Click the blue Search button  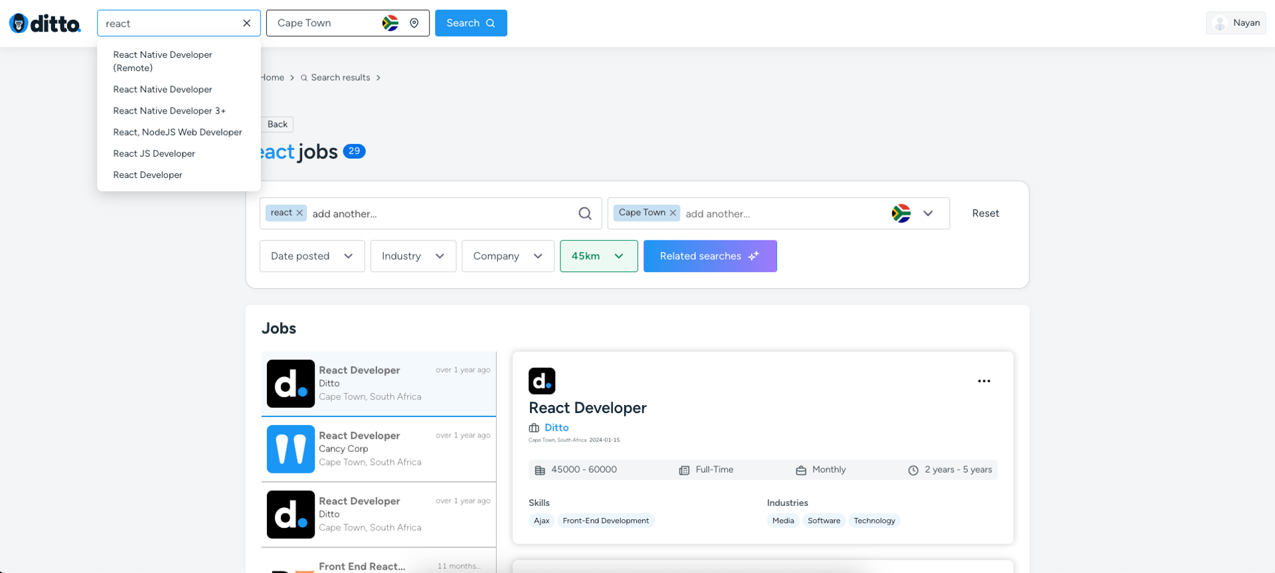pos(471,23)
